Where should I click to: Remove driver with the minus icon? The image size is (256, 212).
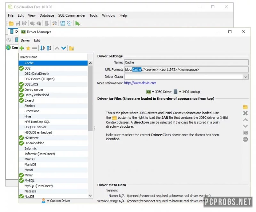pyautogui.click(x=35, y=48)
